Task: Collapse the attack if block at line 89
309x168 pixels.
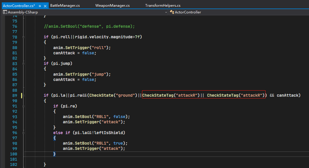Action: click(x=23, y=96)
